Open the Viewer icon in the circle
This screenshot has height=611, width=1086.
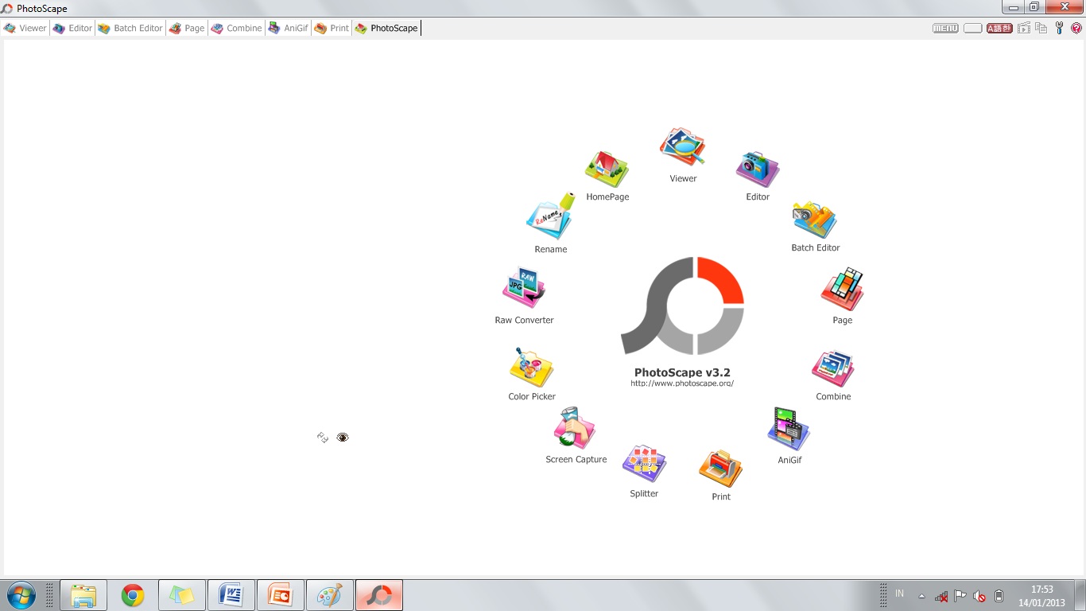pyautogui.click(x=682, y=146)
